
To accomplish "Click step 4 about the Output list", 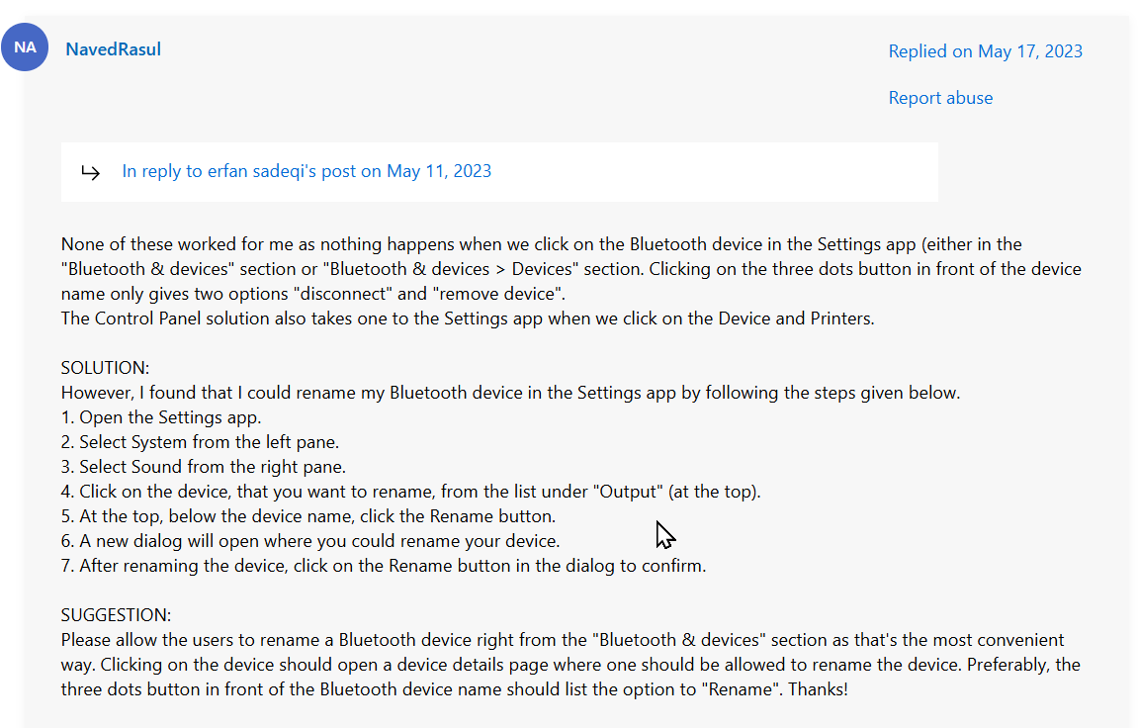I will pos(410,492).
